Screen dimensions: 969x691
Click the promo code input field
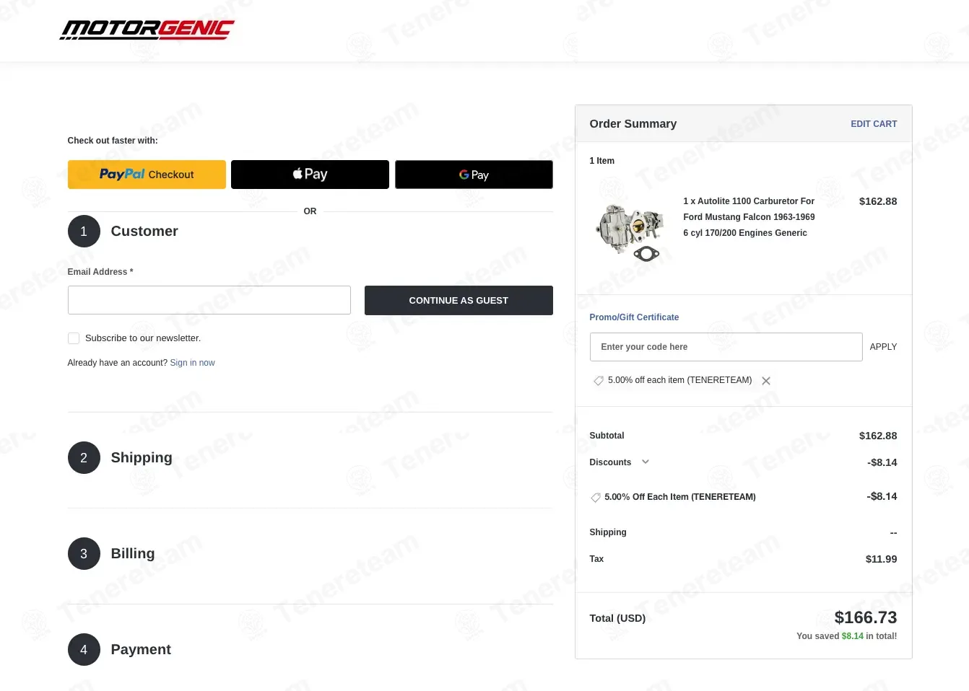point(726,347)
